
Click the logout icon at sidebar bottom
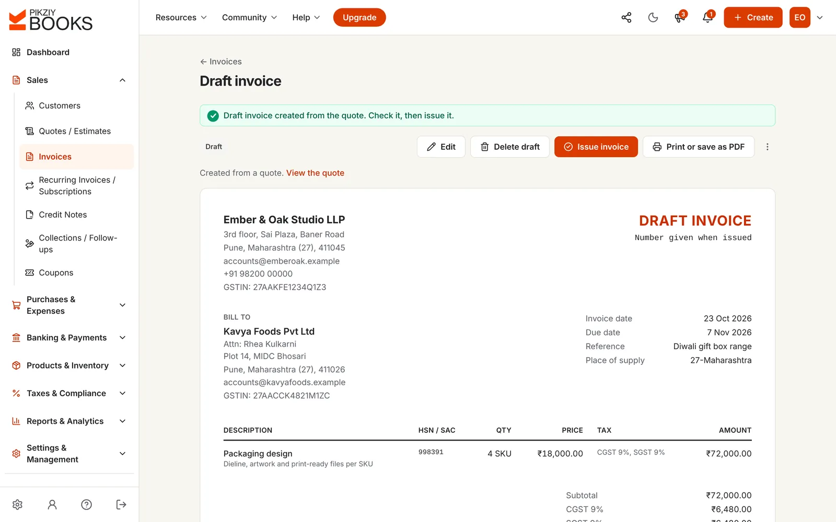pyautogui.click(x=121, y=504)
